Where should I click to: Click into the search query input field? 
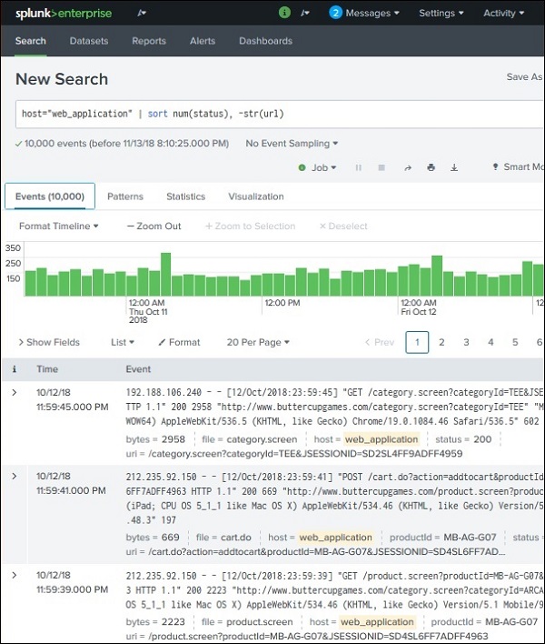coord(272,113)
